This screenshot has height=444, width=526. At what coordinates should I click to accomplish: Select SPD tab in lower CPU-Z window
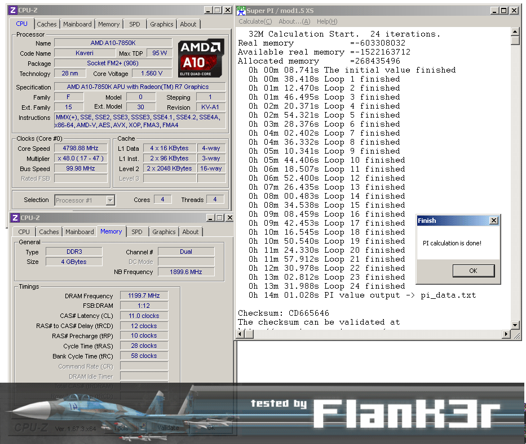click(137, 232)
